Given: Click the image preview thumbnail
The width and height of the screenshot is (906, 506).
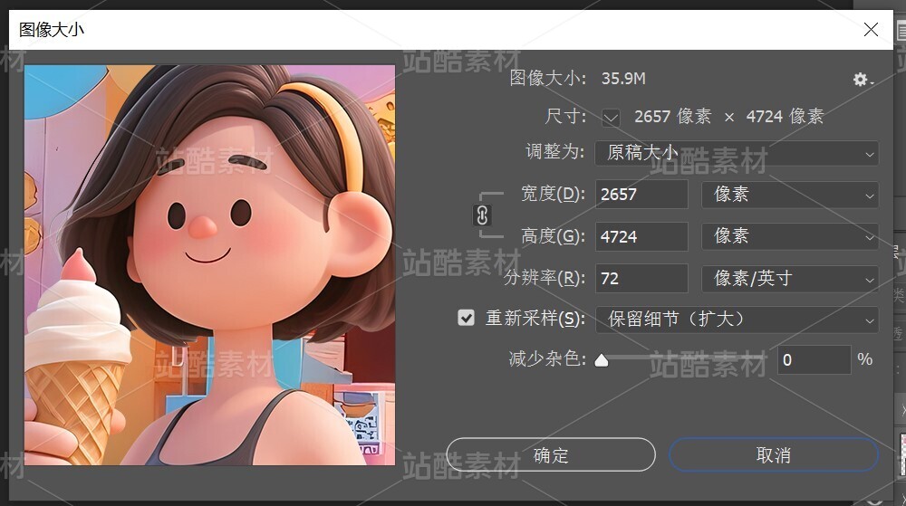Looking at the screenshot, I should [x=210, y=265].
